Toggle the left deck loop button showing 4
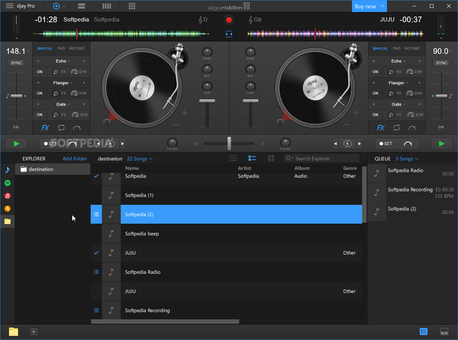The image size is (458, 340). 110,143
